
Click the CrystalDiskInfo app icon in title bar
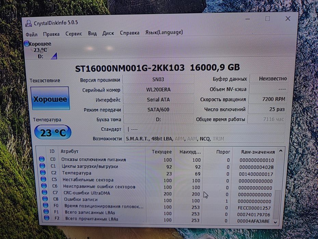[29, 24]
